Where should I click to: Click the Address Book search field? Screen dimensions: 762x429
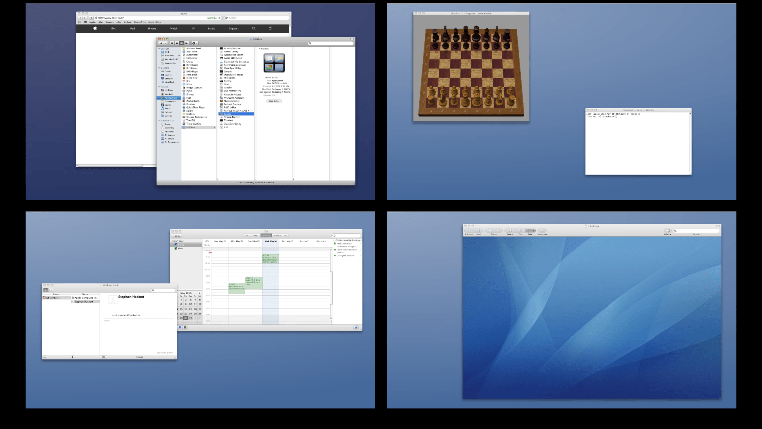pyautogui.click(x=164, y=290)
